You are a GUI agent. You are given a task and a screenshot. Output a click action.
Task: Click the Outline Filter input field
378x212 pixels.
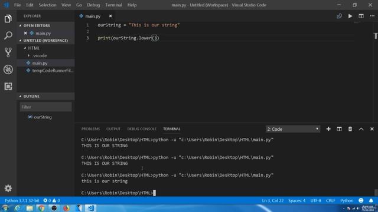point(45,107)
